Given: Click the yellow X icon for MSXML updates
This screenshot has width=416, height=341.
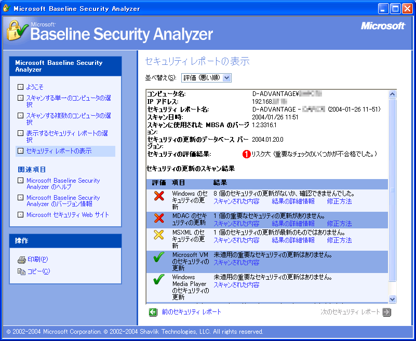Looking at the screenshot, I should pos(158,235).
